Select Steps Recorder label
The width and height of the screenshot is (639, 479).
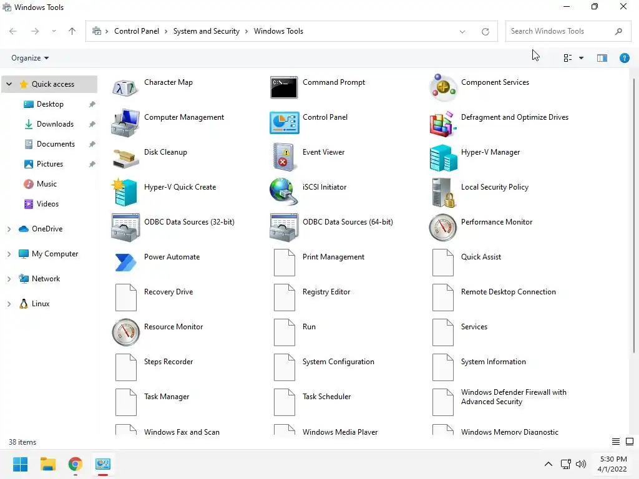coord(168,362)
